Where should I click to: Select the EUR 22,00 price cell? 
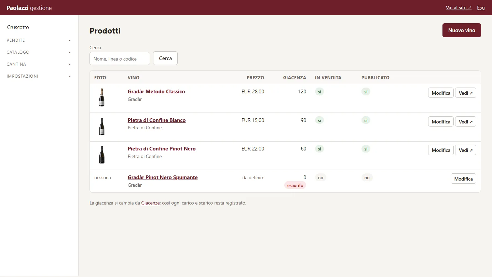coord(253,149)
